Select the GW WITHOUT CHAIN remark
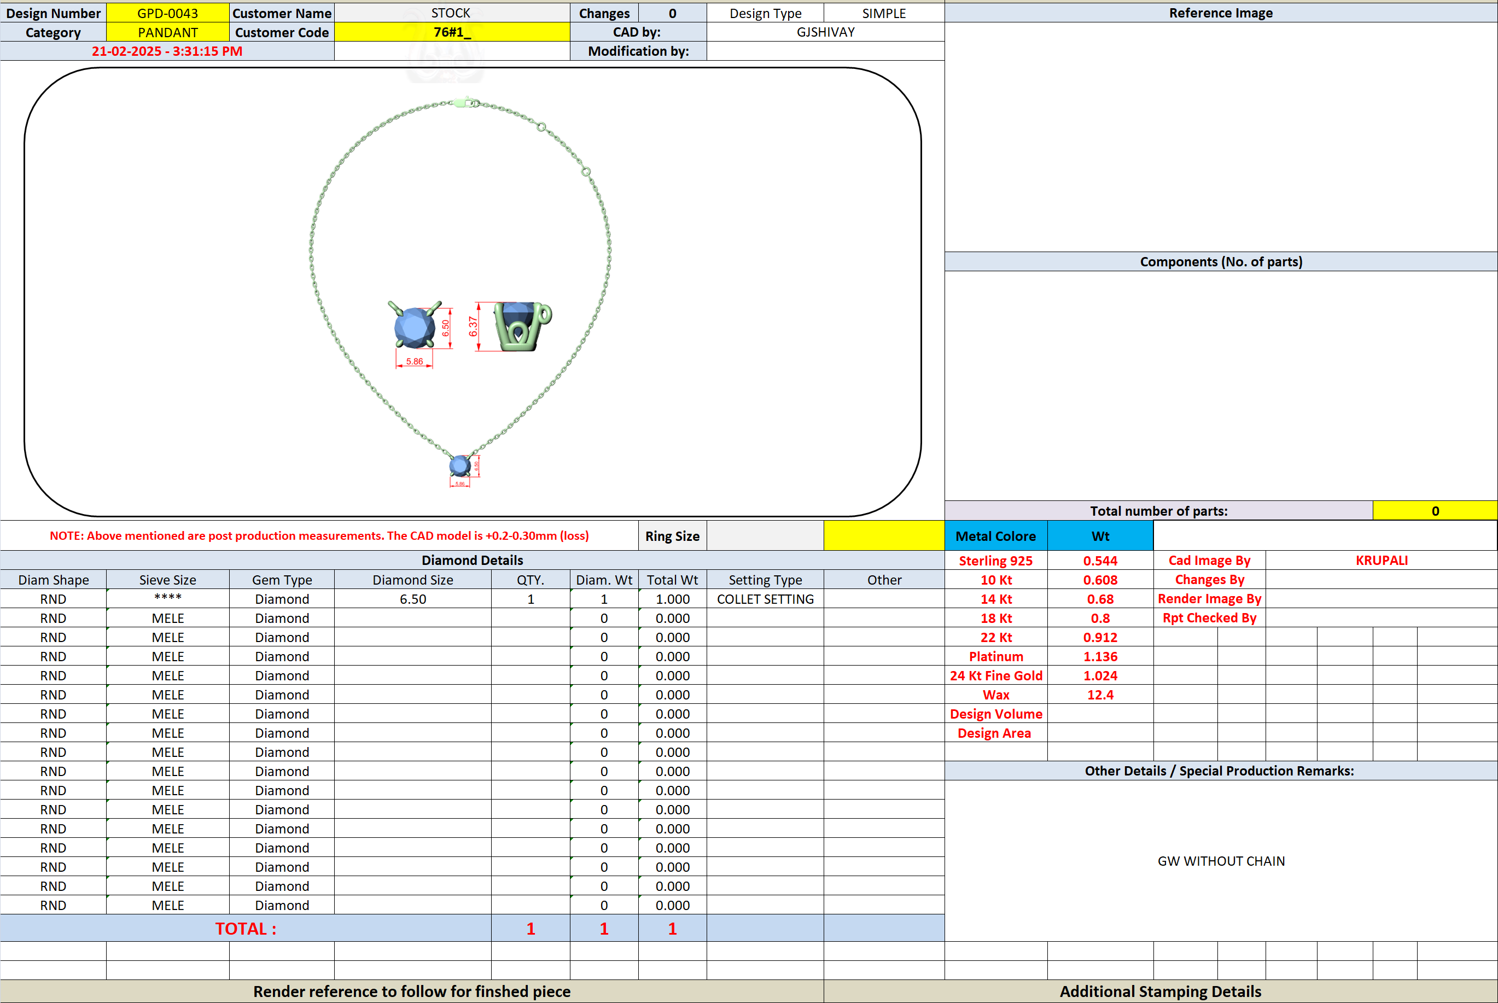 click(x=1221, y=861)
